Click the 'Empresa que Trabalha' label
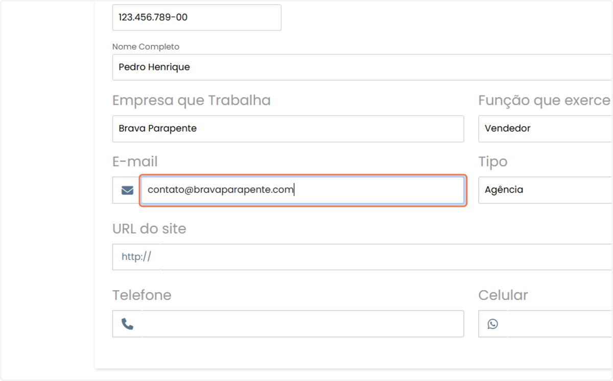 (192, 101)
